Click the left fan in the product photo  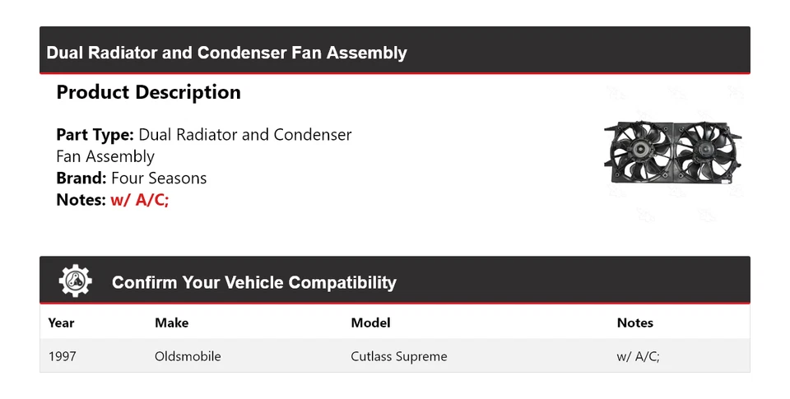pos(639,152)
